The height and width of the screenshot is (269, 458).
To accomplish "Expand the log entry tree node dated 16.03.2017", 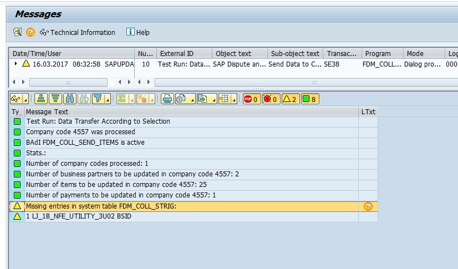I will click(x=16, y=63).
